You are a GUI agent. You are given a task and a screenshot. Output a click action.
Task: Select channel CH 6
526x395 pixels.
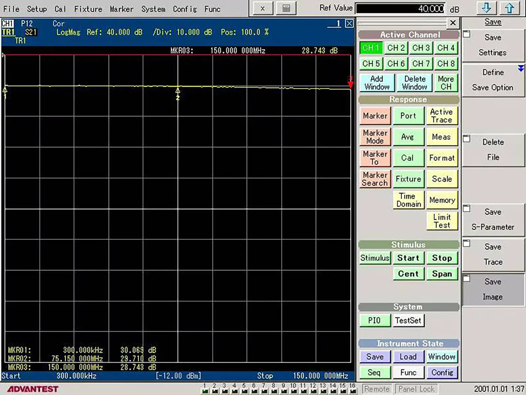pyautogui.click(x=396, y=64)
